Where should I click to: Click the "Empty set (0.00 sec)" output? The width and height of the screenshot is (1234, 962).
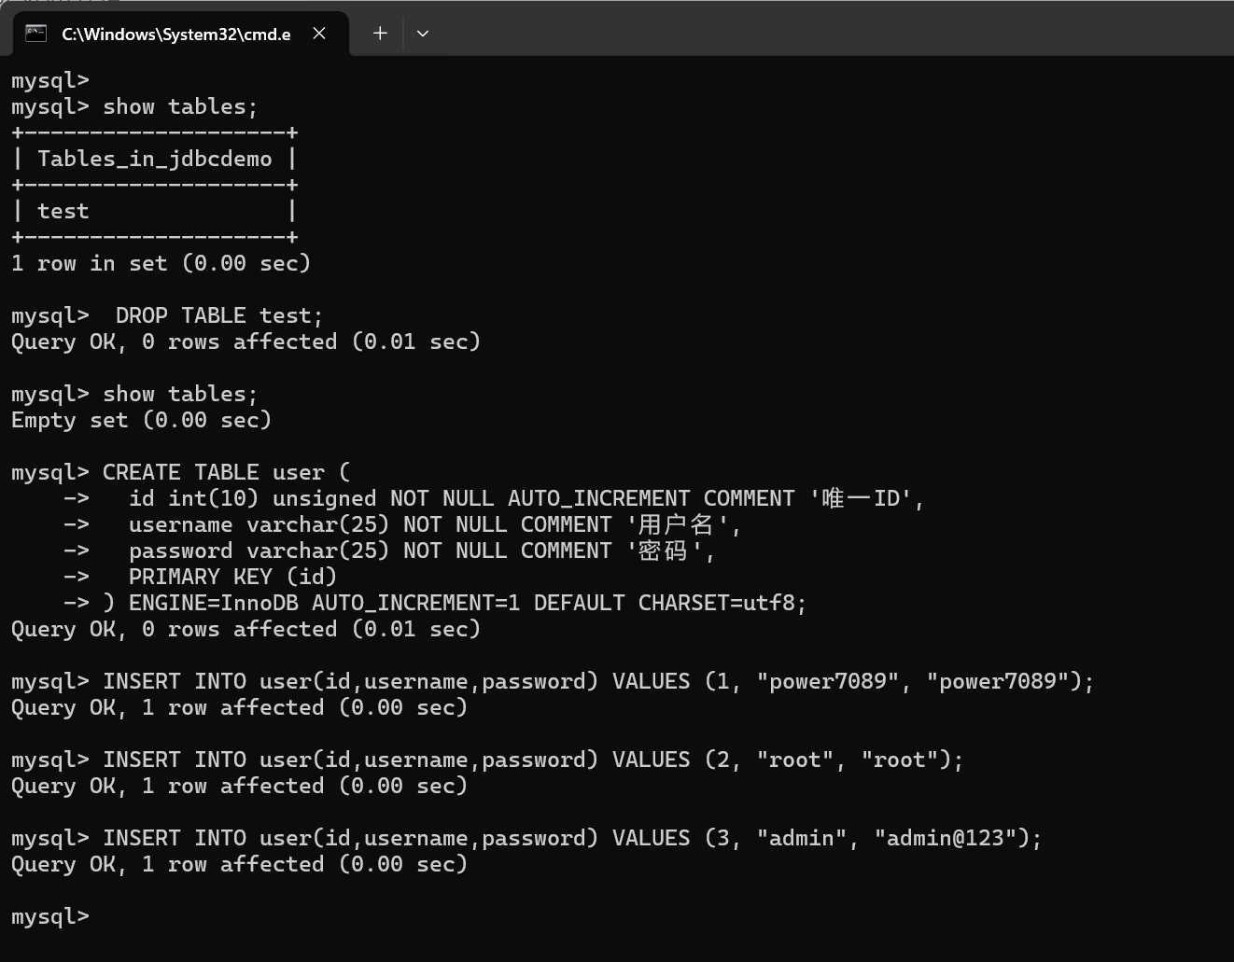141,420
